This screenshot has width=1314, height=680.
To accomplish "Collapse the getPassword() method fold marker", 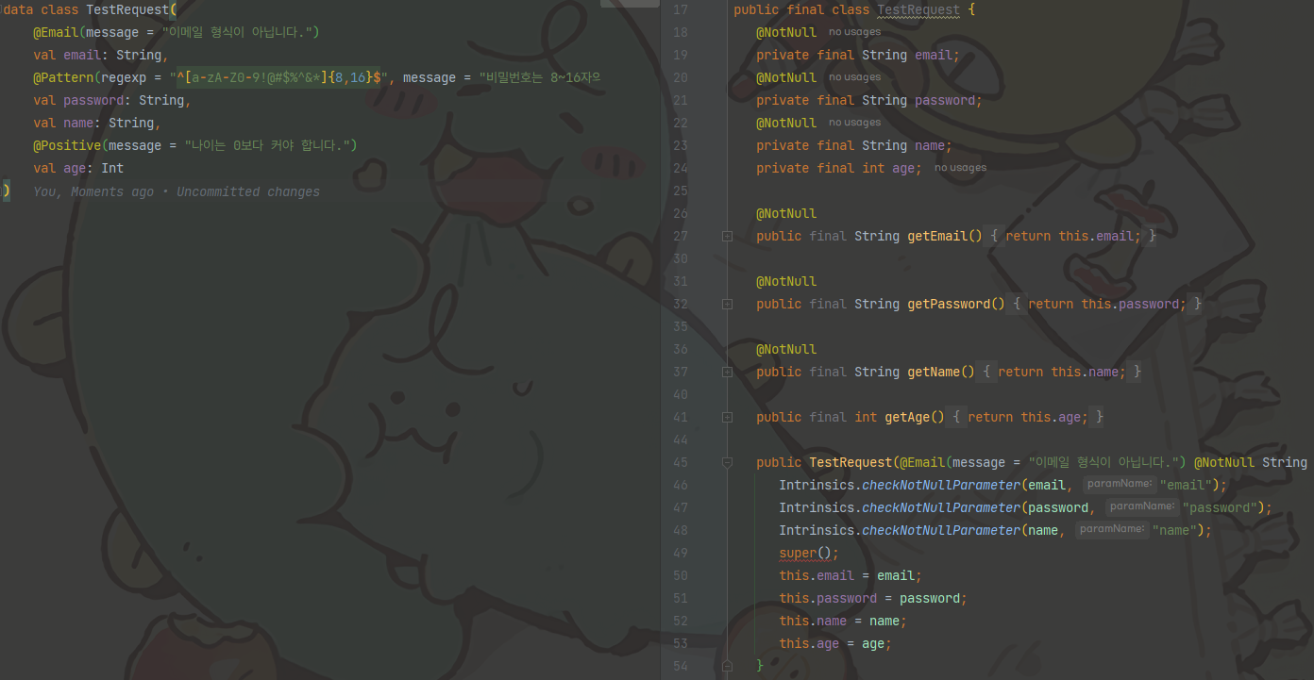I will (727, 305).
